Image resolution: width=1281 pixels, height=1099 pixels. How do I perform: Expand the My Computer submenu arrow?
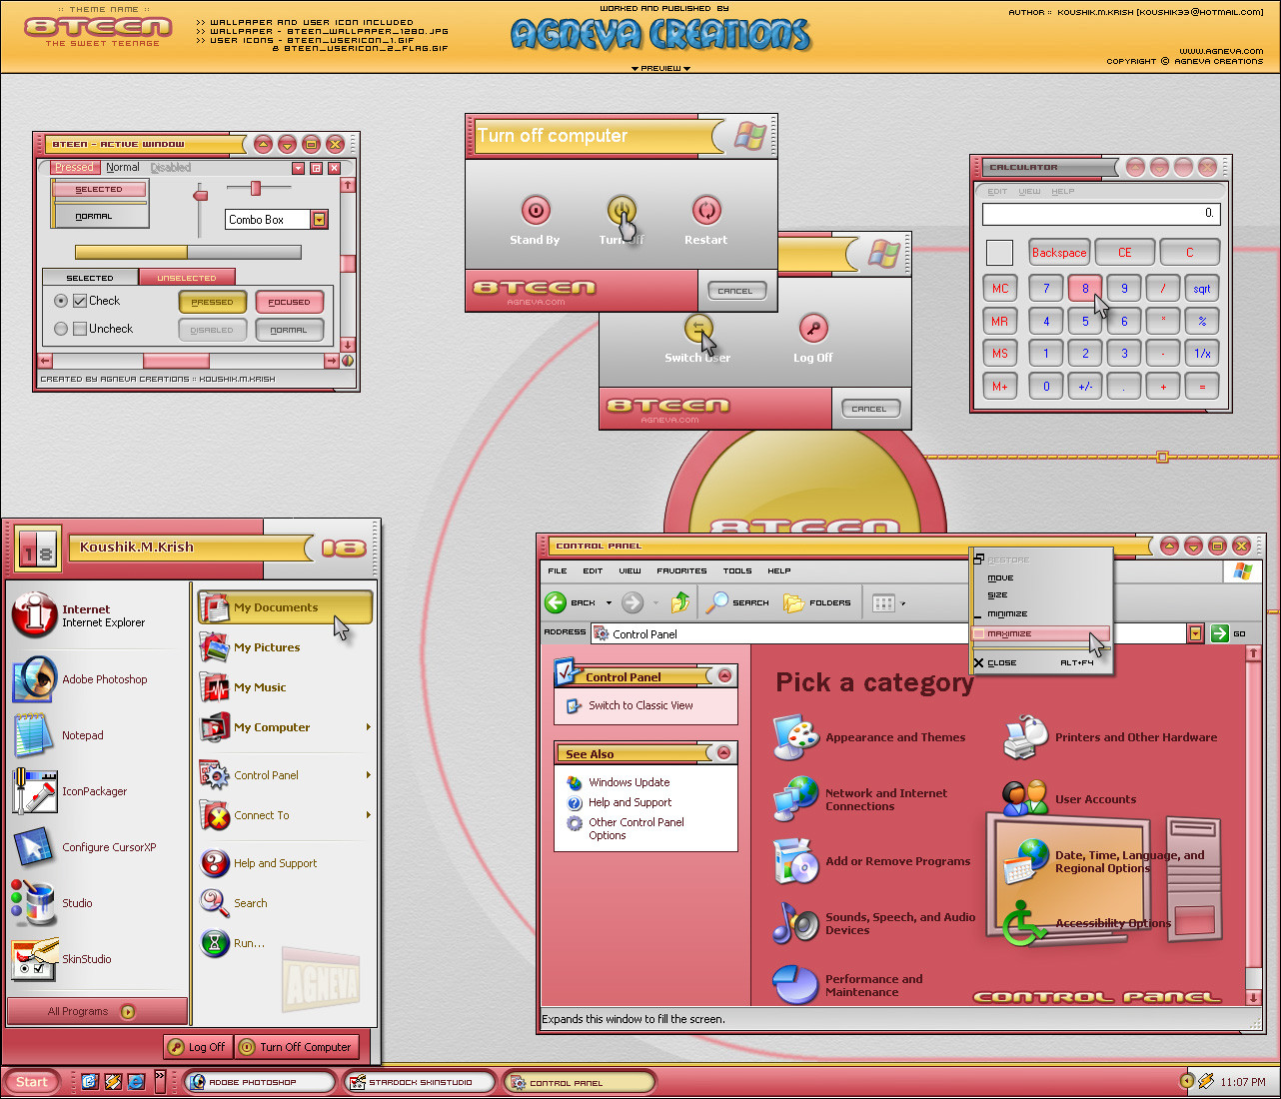click(369, 727)
